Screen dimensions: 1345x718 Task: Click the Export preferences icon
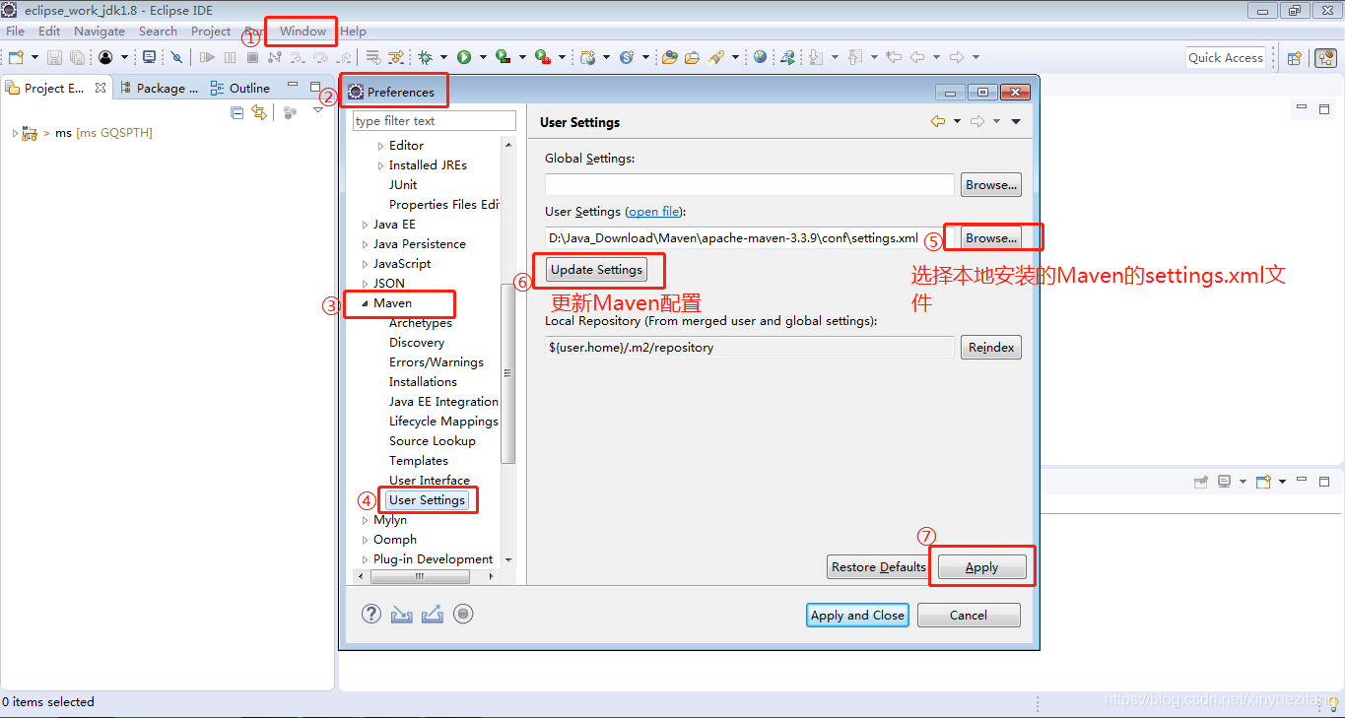pos(432,614)
